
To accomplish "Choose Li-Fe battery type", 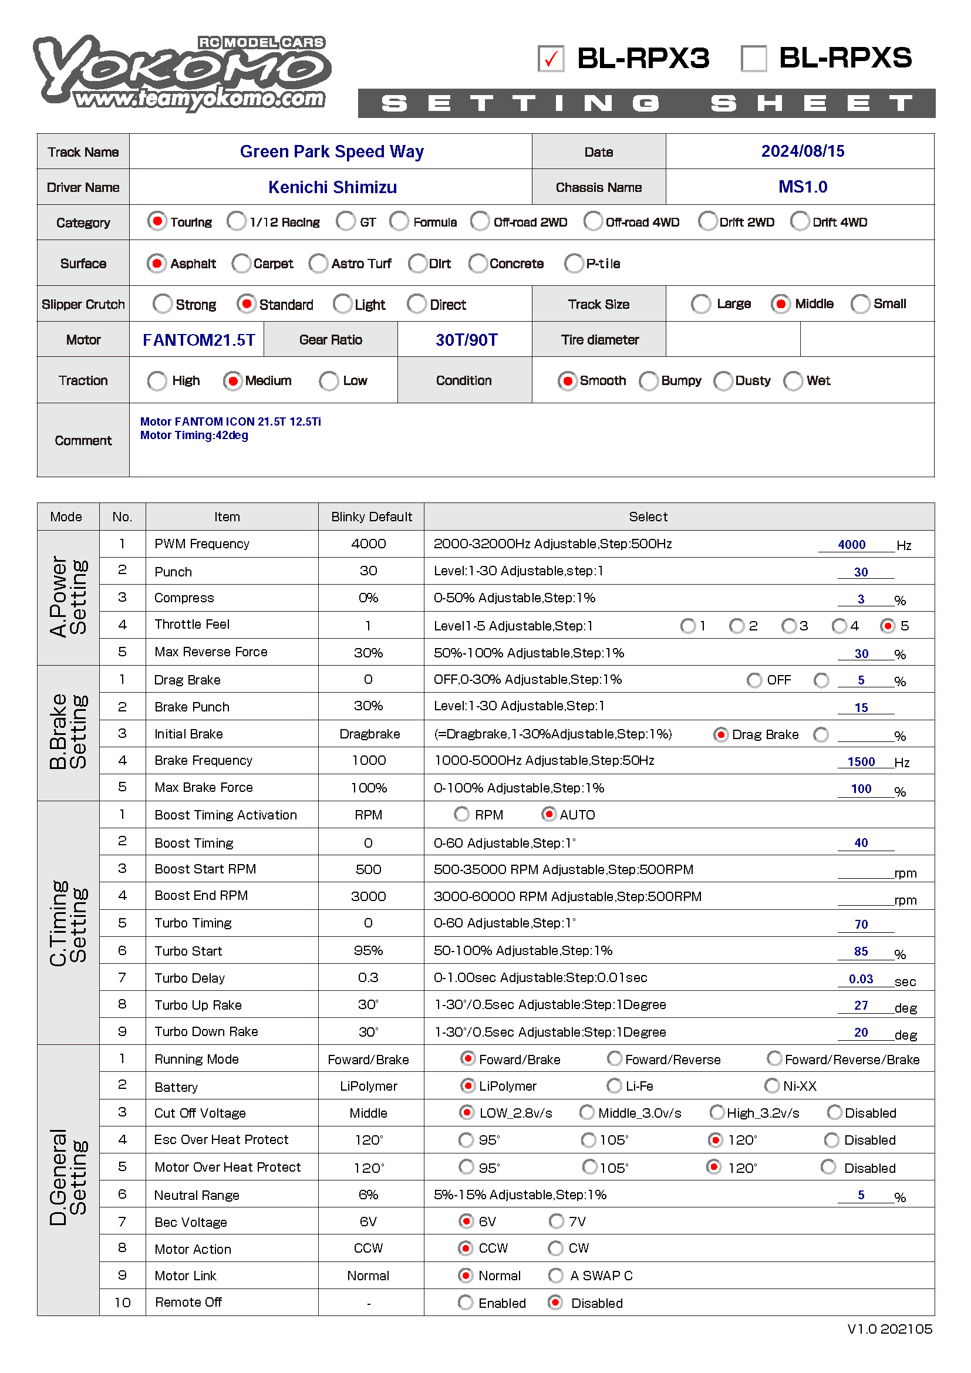I will (x=614, y=1085).
